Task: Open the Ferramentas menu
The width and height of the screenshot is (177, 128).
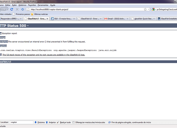Action: pyautogui.click(x=43, y=5)
